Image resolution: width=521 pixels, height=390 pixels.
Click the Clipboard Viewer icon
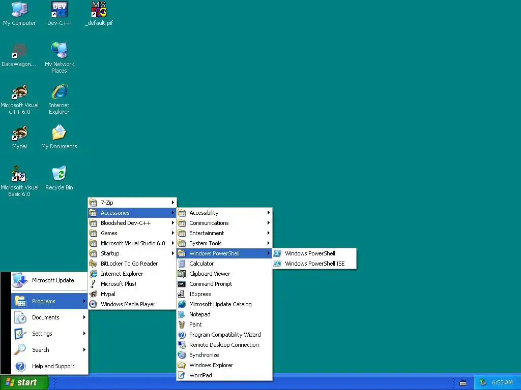click(x=182, y=274)
